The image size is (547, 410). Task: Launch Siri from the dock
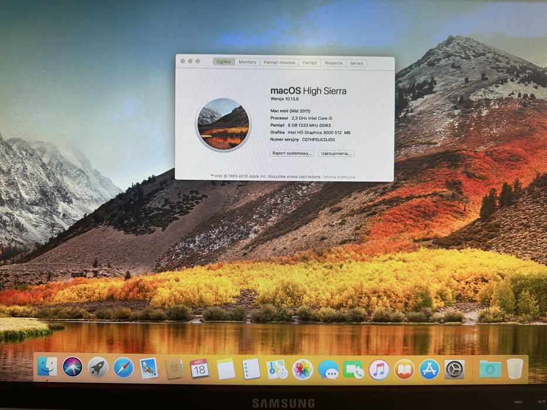pos(73,367)
